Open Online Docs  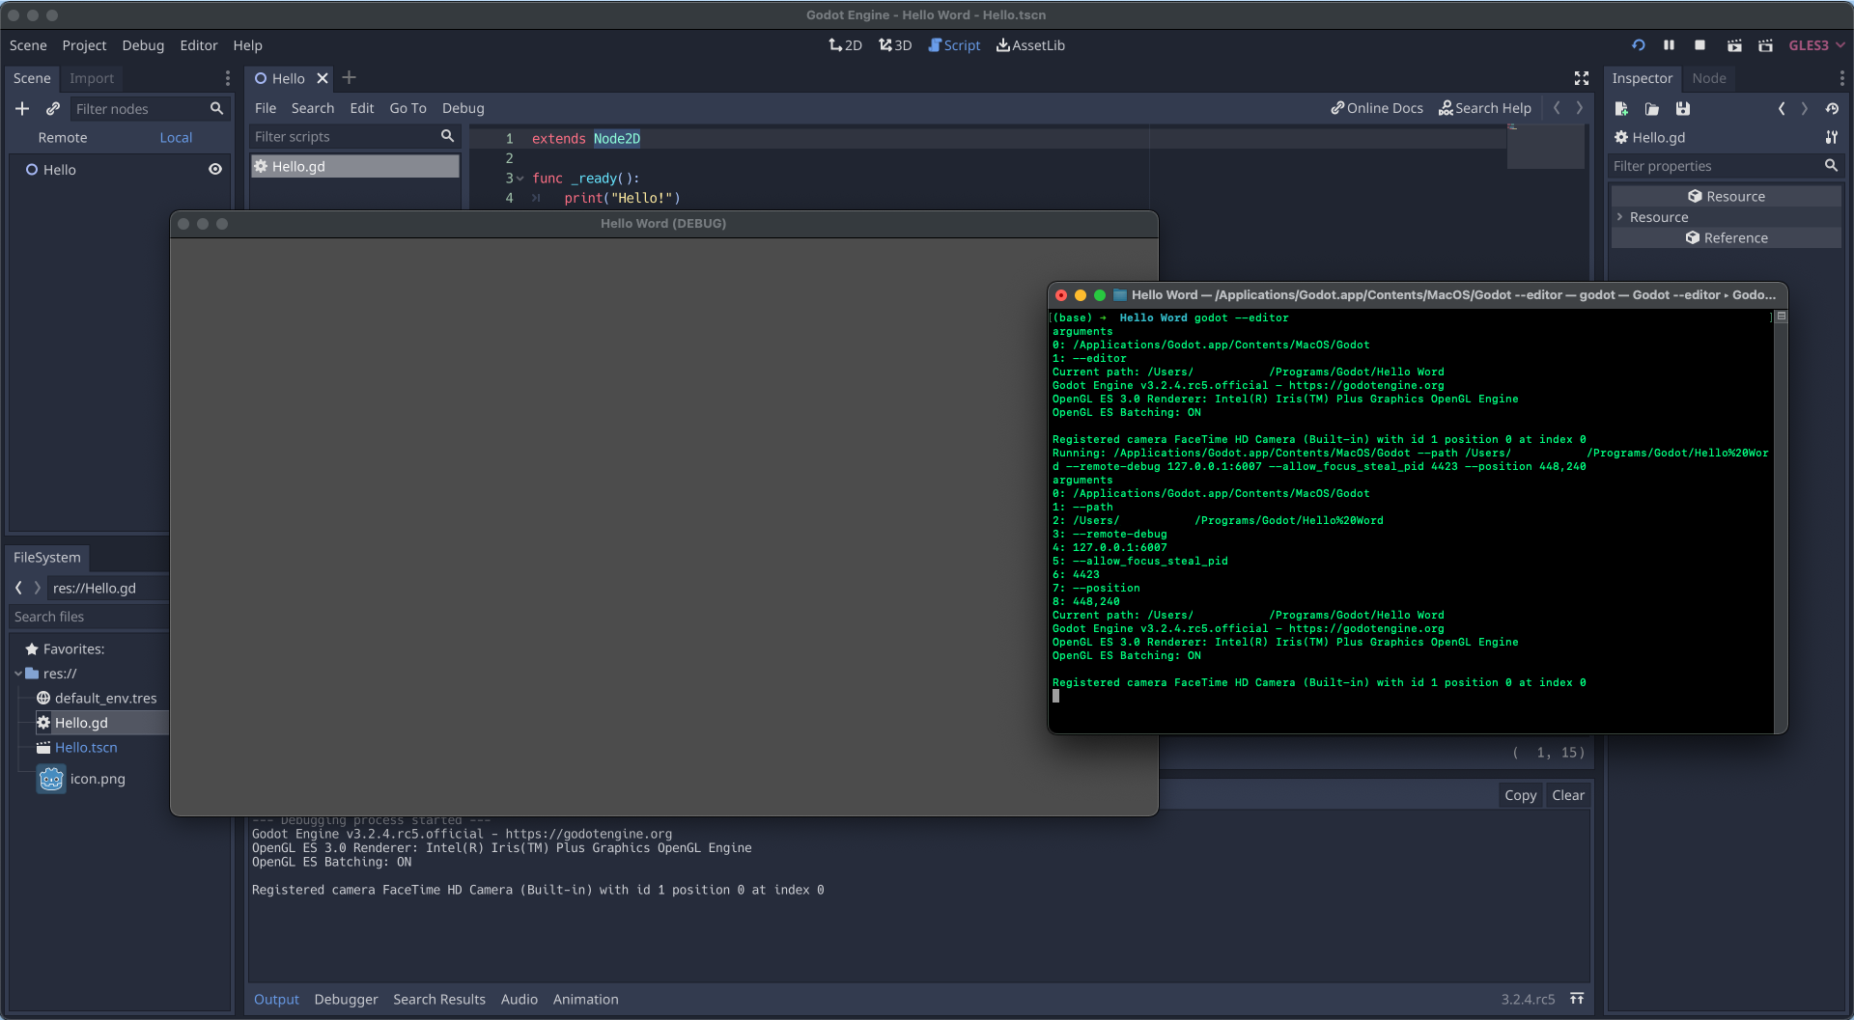click(1377, 108)
